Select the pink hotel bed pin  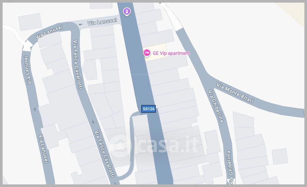[147, 53]
